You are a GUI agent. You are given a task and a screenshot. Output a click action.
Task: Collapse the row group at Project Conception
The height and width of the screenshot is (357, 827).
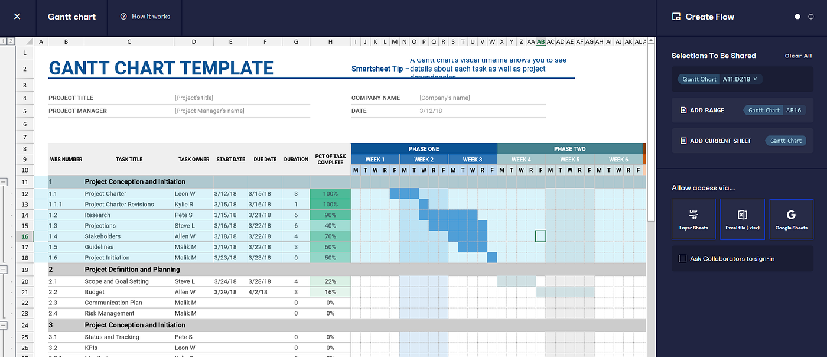4,183
